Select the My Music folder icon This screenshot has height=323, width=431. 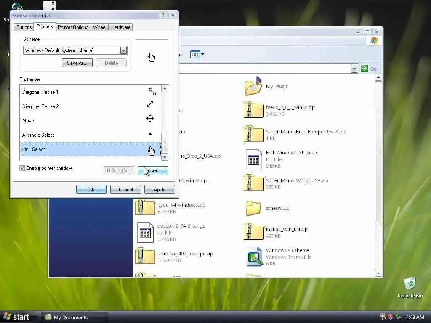tap(253, 86)
